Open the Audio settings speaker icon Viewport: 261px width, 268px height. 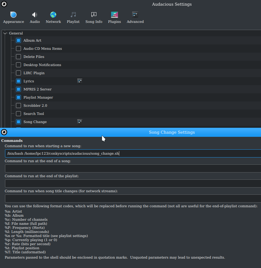(35, 15)
